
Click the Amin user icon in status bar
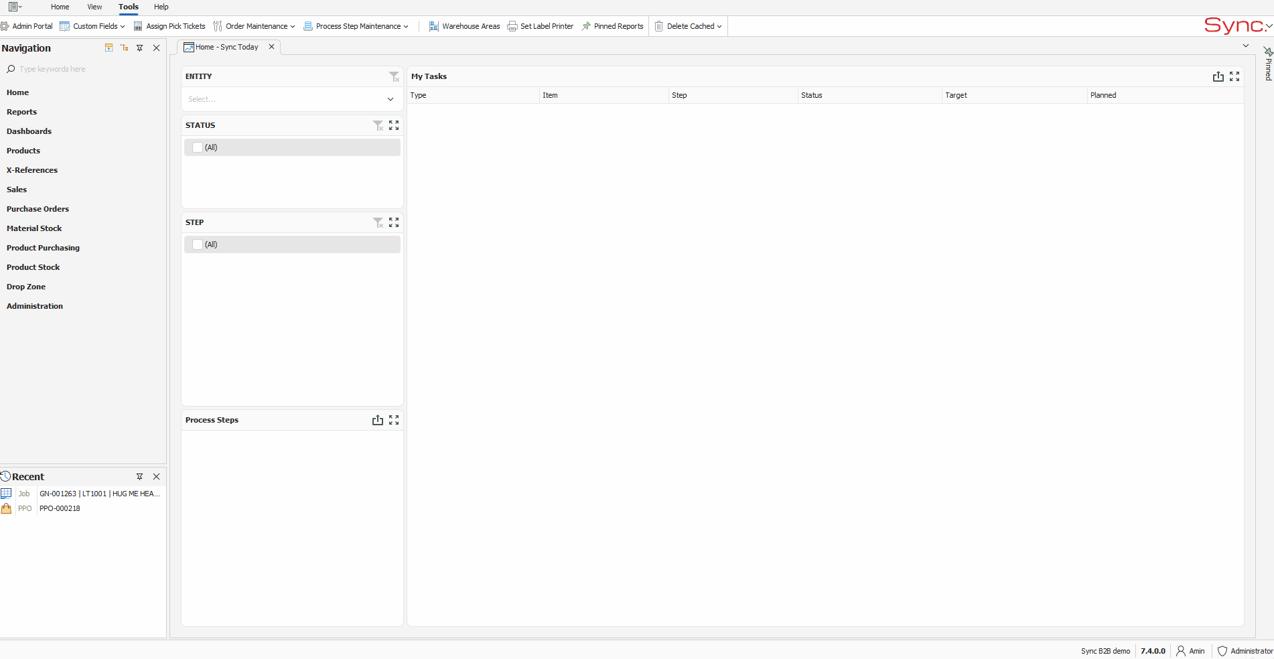coord(1181,651)
